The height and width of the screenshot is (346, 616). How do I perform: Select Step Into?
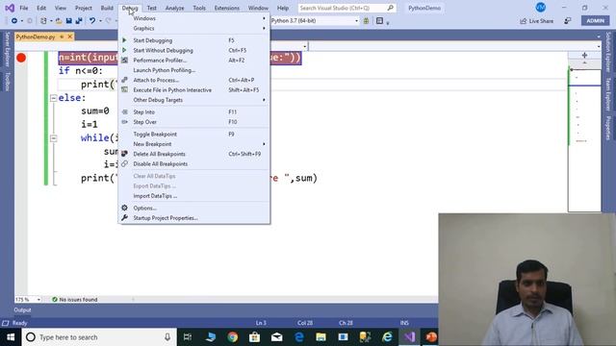[x=194, y=112]
